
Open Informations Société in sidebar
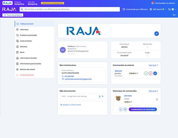tap(35, 58)
